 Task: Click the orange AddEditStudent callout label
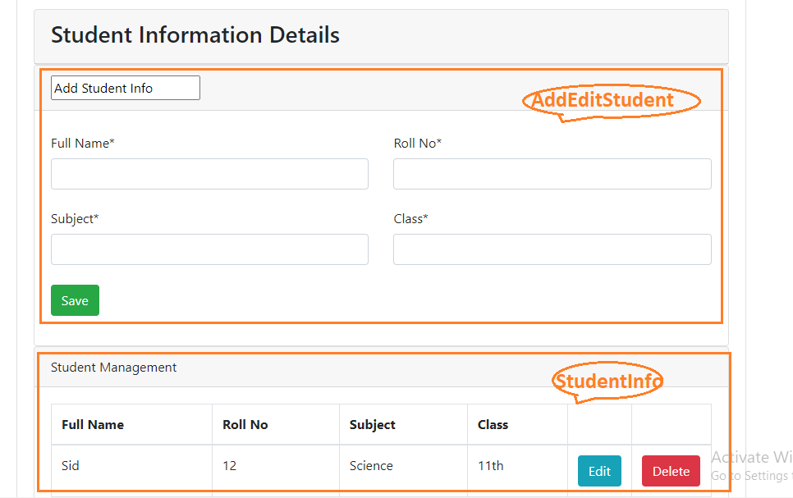click(x=603, y=100)
